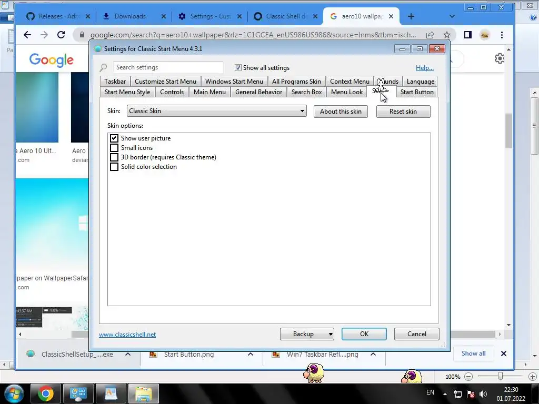Expand Start Button.png download options chevron
The height and width of the screenshot is (404, 539).
pyautogui.click(x=251, y=354)
